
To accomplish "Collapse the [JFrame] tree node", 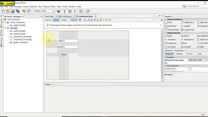I will click(x=5, y=28).
